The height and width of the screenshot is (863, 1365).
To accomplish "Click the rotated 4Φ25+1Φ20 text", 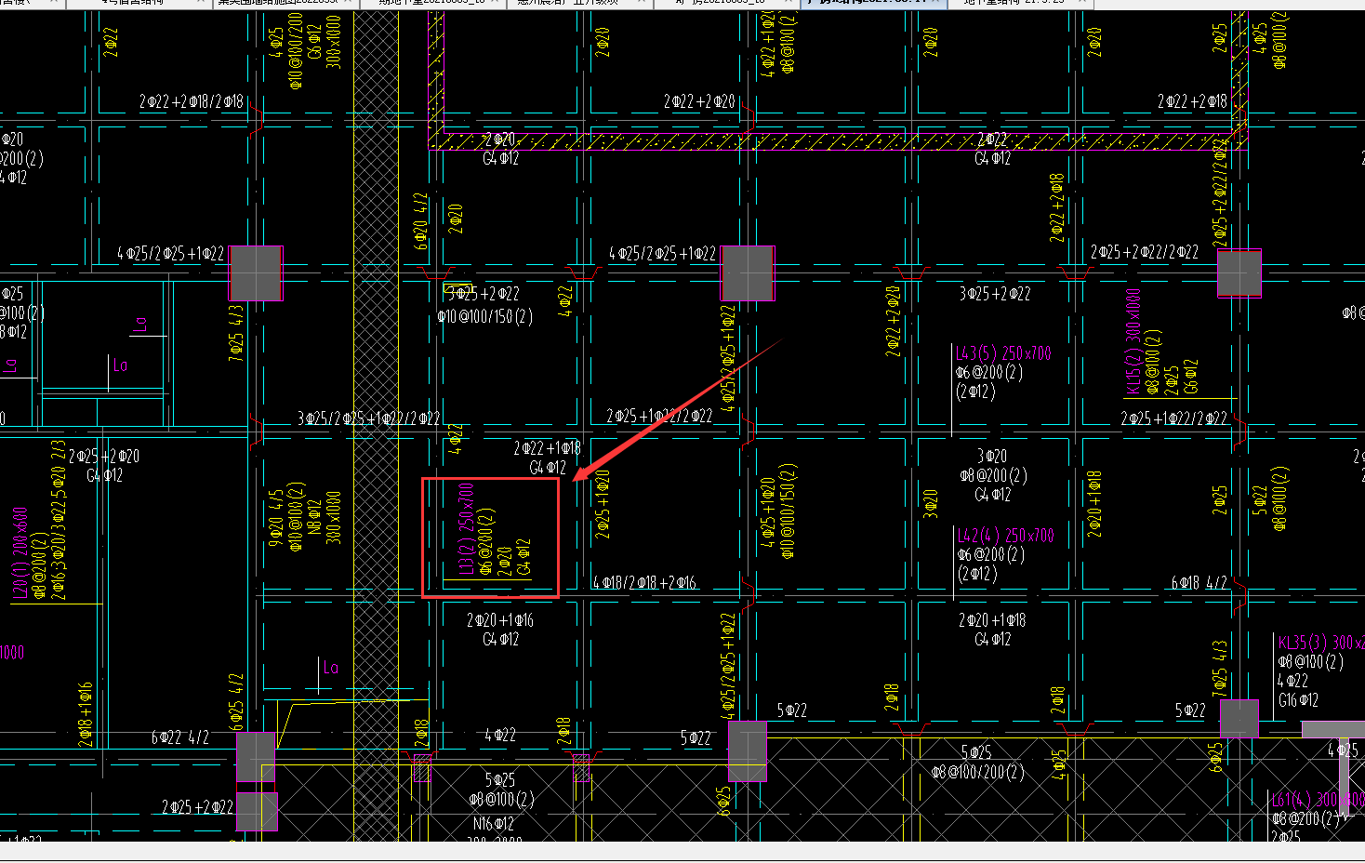I will point(768,513).
